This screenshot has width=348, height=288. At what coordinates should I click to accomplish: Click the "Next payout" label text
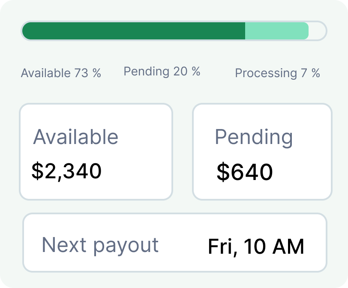(x=100, y=245)
